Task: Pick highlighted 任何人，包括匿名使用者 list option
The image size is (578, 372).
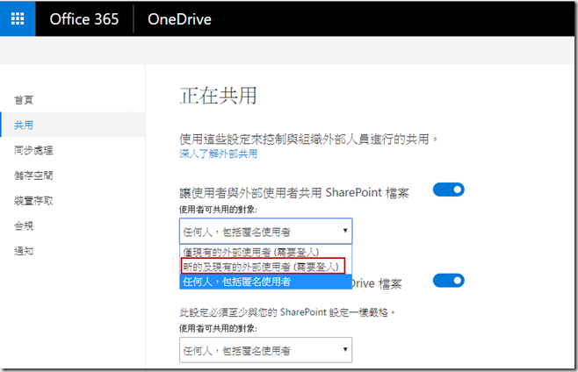Action: 237,282
